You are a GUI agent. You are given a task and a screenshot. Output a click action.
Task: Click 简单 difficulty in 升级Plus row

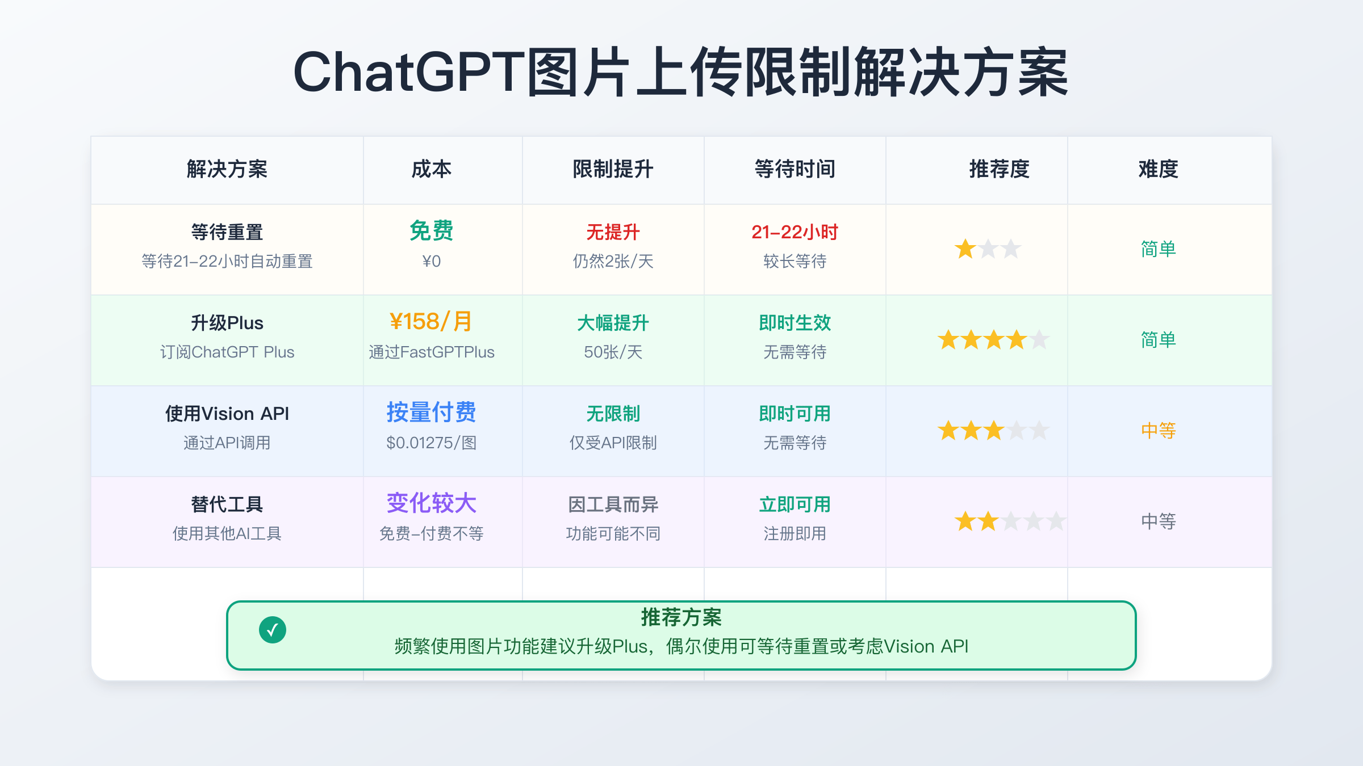[x=1159, y=340]
